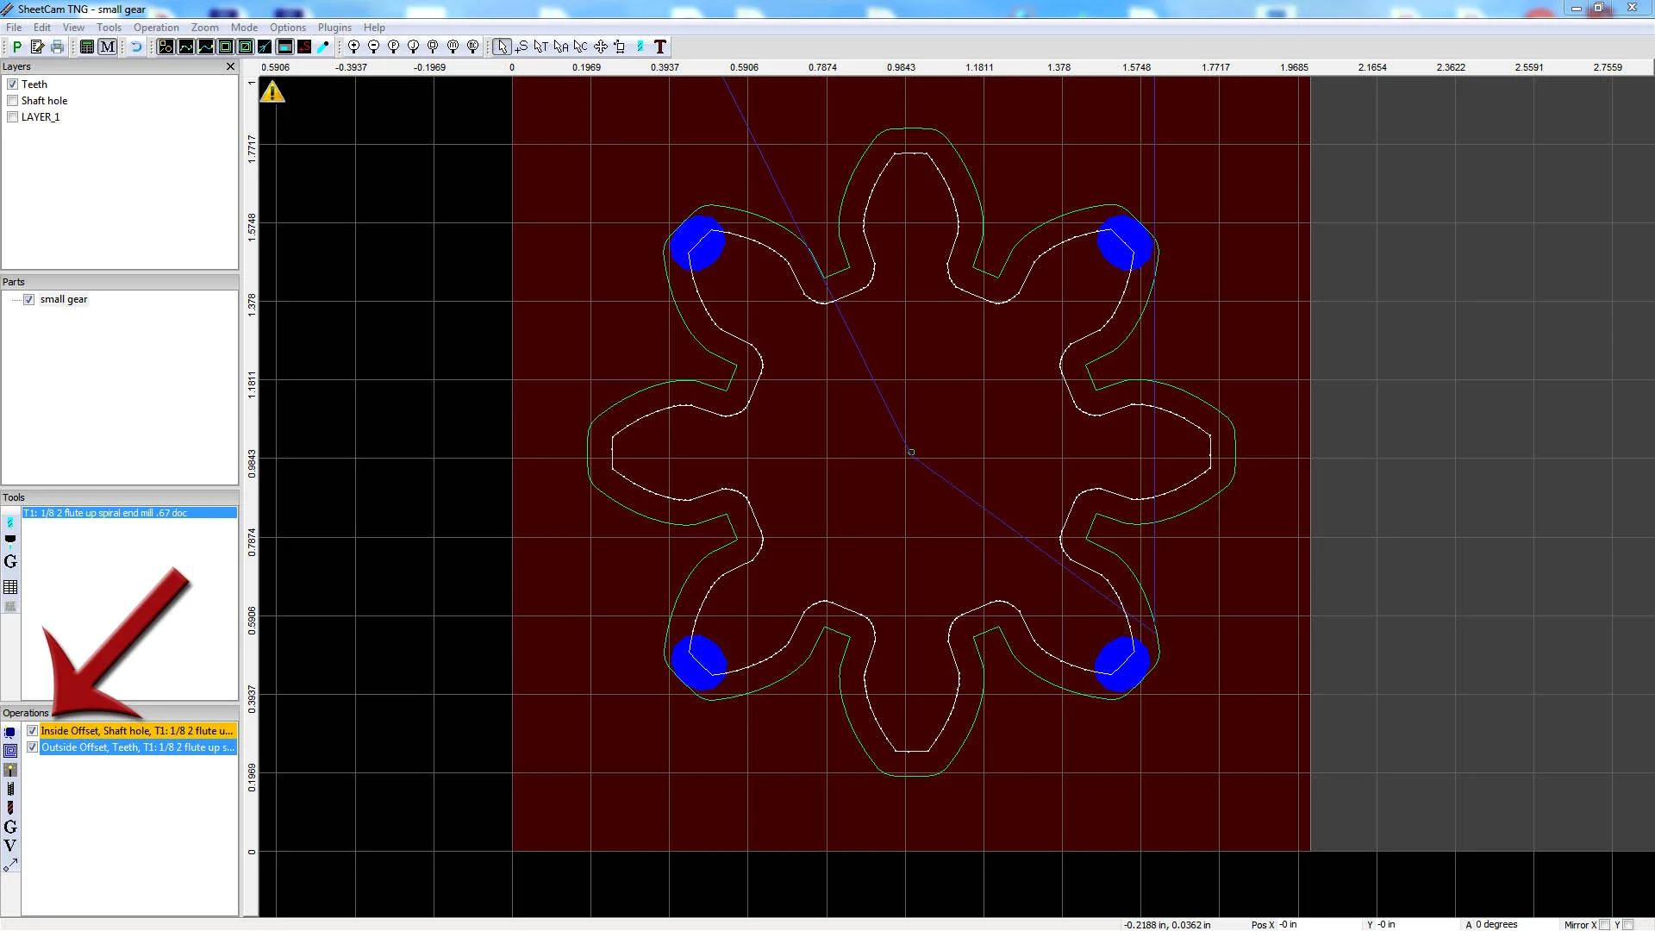Toggle the show input paths icon
The image size is (1655, 931).
[165, 47]
